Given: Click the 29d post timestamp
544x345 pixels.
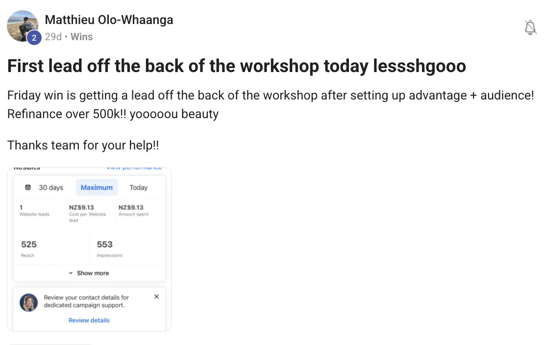Looking at the screenshot, I should 53,37.
